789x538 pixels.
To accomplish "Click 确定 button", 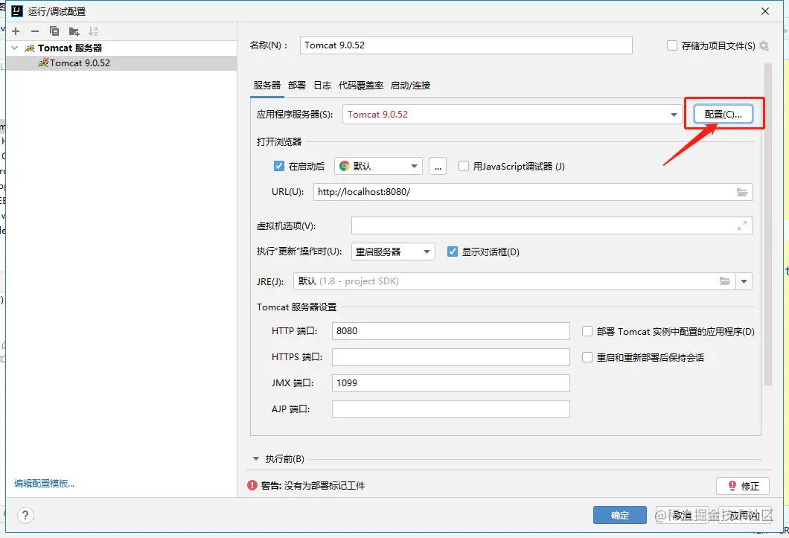I will point(619,515).
